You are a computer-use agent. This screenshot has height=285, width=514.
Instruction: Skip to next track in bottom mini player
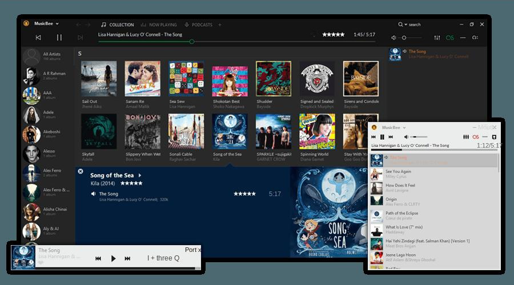127,258
